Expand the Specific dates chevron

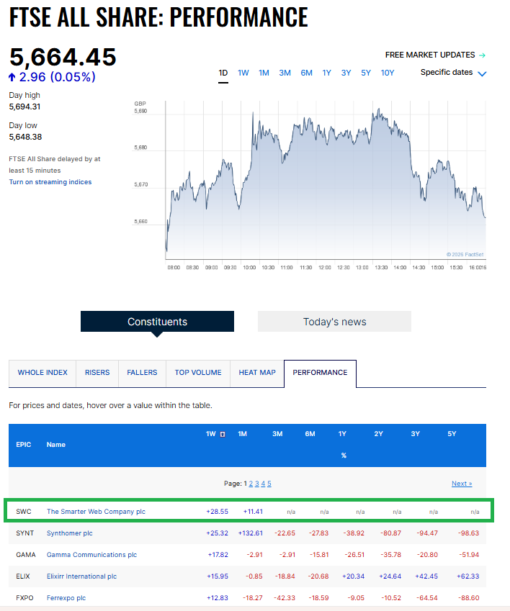pyautogui.click(x=482, y=73)
